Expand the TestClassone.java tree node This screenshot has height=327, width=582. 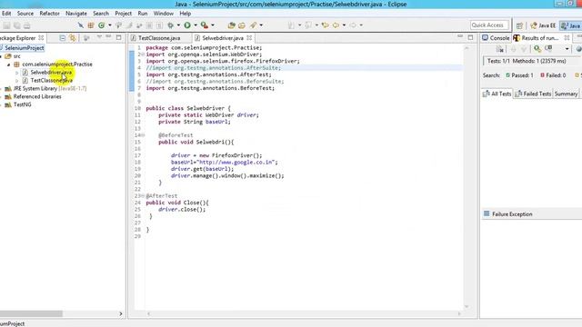[16, 81]
